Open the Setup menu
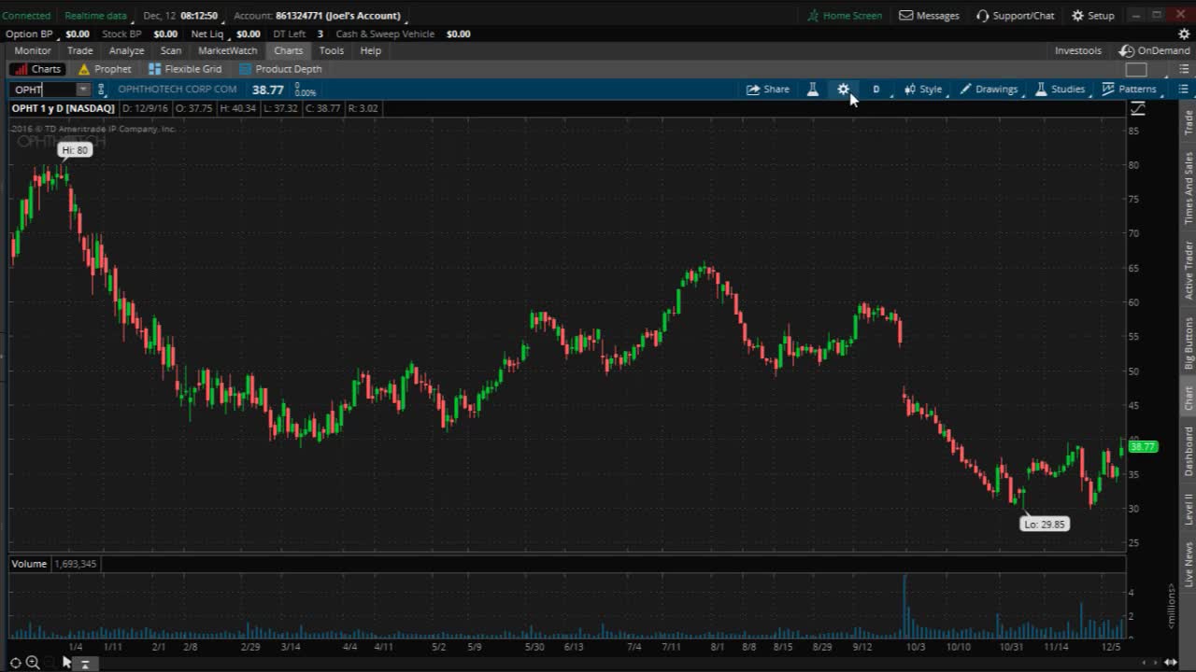This screenshot has height=672, width=1196. [1092, 15]
